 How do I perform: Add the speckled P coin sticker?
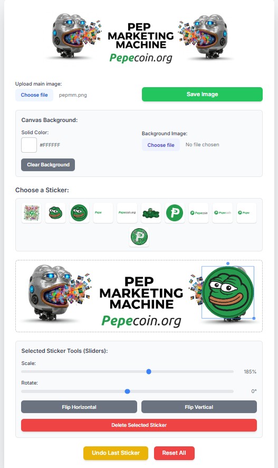[x=139, y=237]
